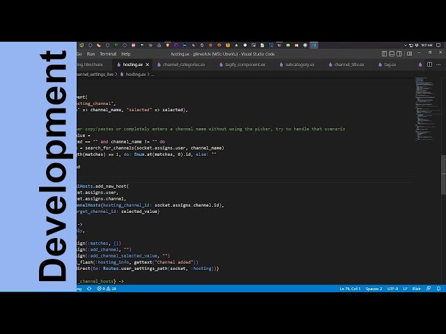The height and width of the screenshot is (334, 446).
Task: Open the Customize Layout icon
Action: tap(410, 54)
